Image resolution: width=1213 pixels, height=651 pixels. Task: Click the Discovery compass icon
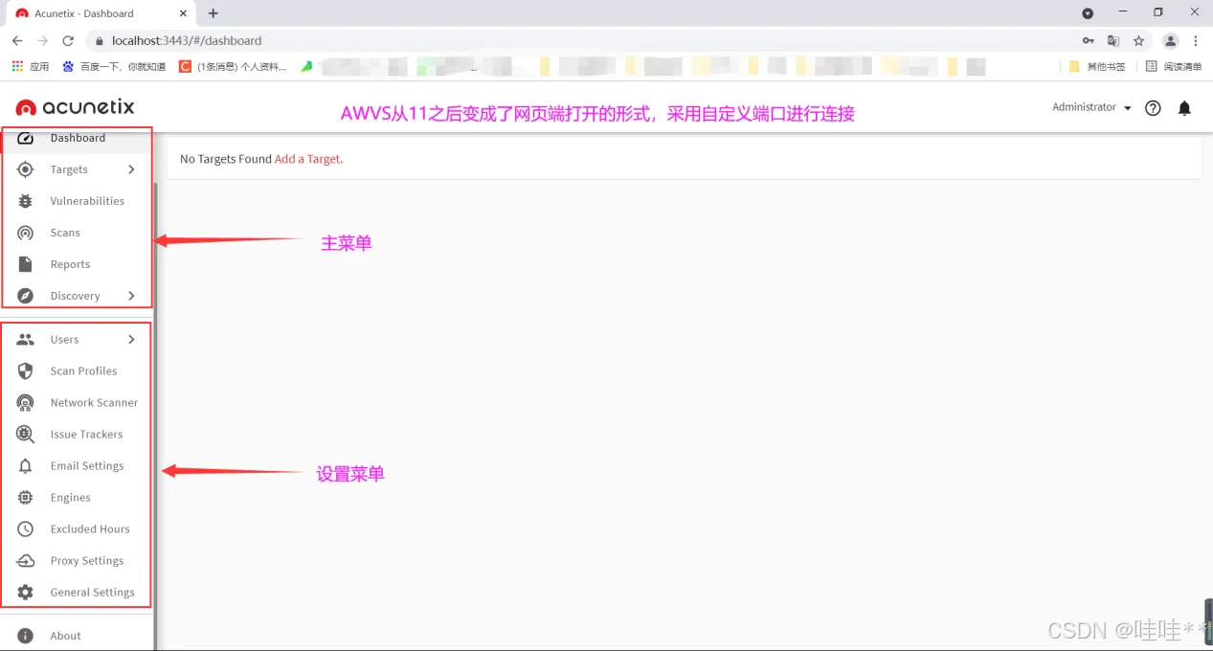click(x=26, y=296)
